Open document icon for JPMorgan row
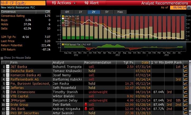191x115 pixels. click(8, 101)
